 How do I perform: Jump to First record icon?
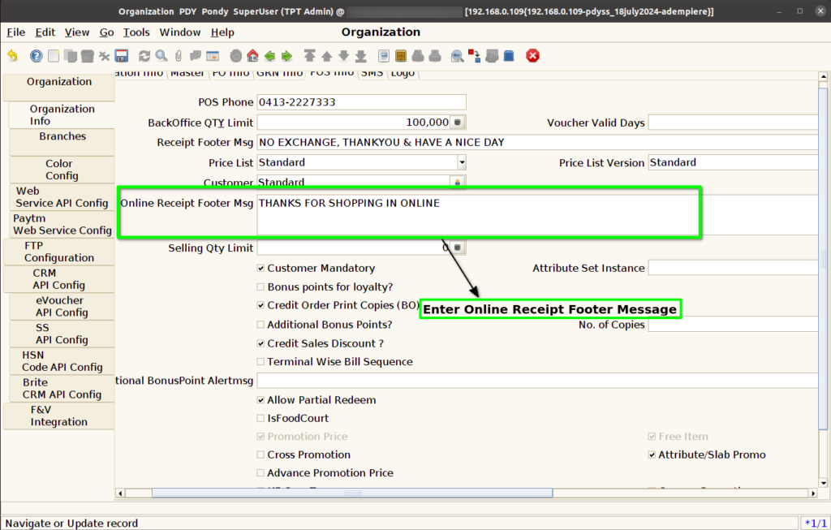[x=309, y=56]
